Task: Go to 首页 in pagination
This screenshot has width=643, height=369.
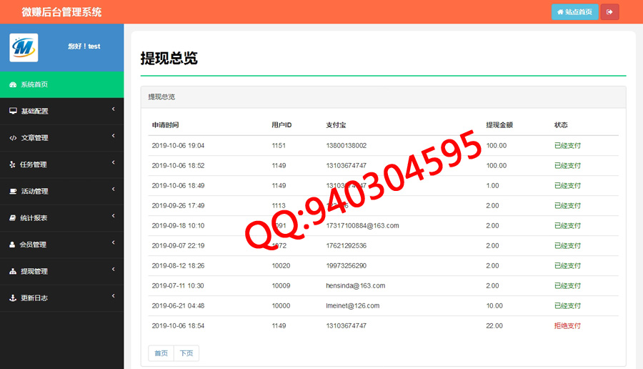Action: pyautogui.click(x=161, y=353)
